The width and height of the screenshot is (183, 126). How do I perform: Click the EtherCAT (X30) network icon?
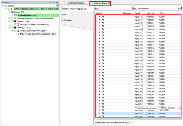coord(15,21)
